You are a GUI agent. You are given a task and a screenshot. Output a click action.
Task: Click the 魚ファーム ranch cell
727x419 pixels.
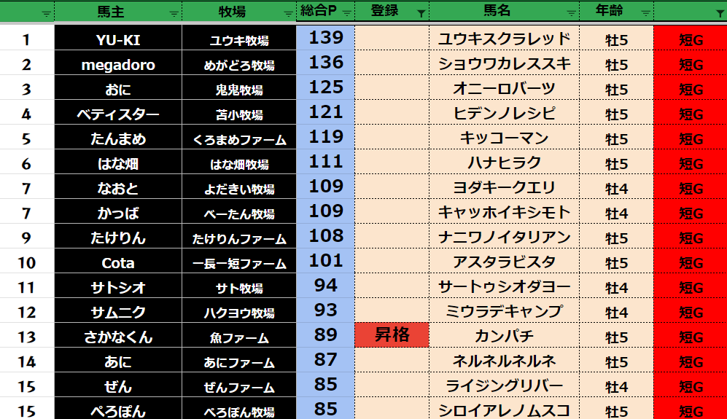point(239,337)
